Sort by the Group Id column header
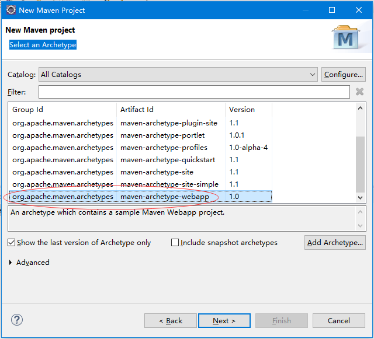The image size is (374, 339). click(63, 110)
